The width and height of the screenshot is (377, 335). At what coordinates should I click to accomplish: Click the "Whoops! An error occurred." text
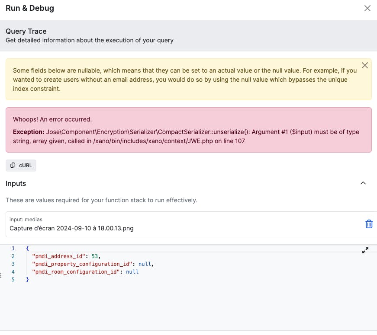click(52, 119)
